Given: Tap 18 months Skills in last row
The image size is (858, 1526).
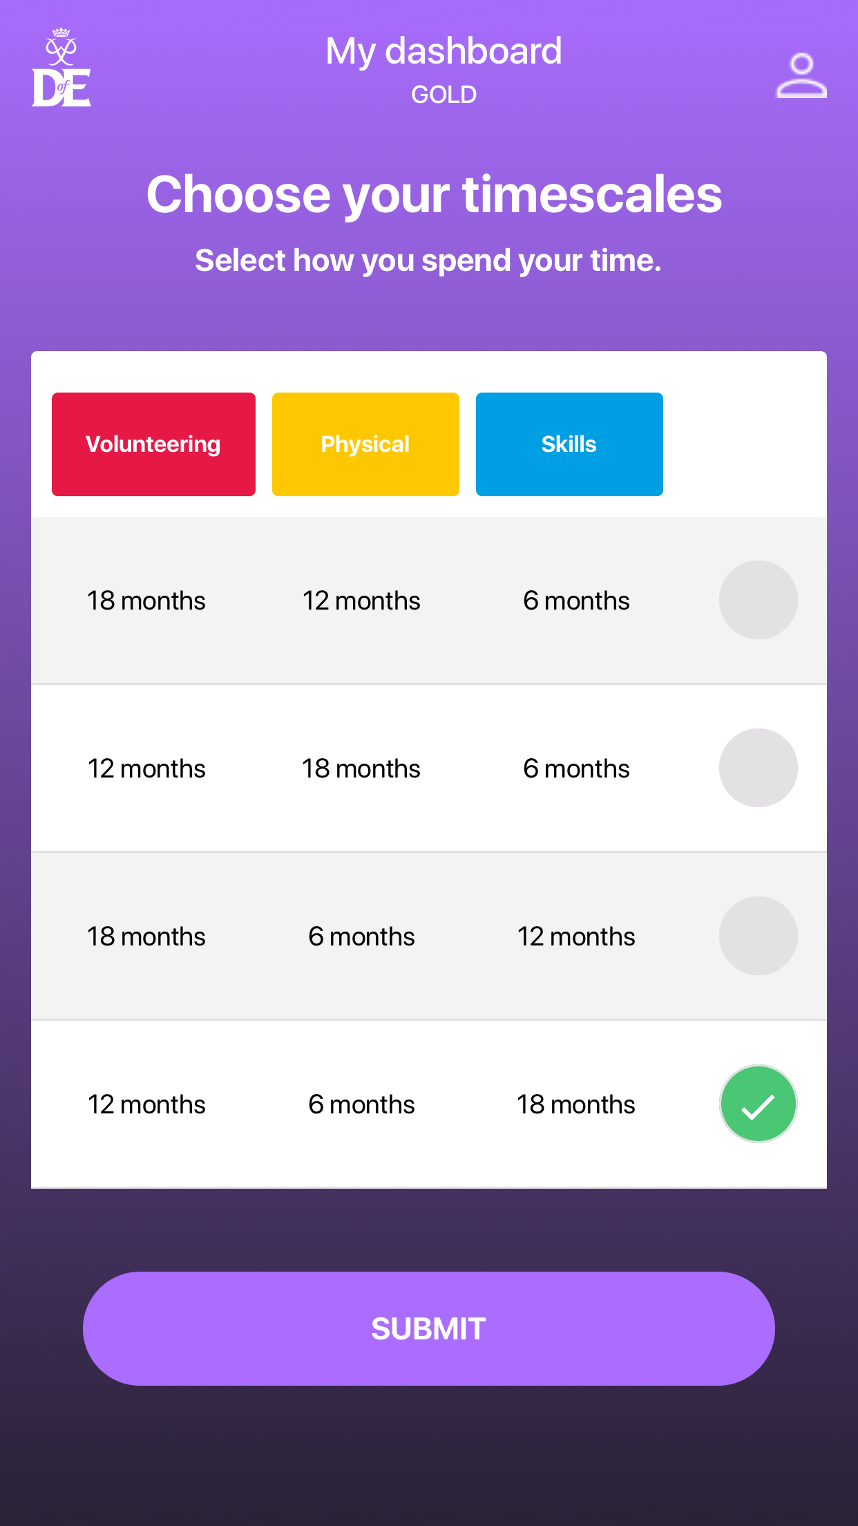Looking at the screenshot, I should click(576, 1104).
